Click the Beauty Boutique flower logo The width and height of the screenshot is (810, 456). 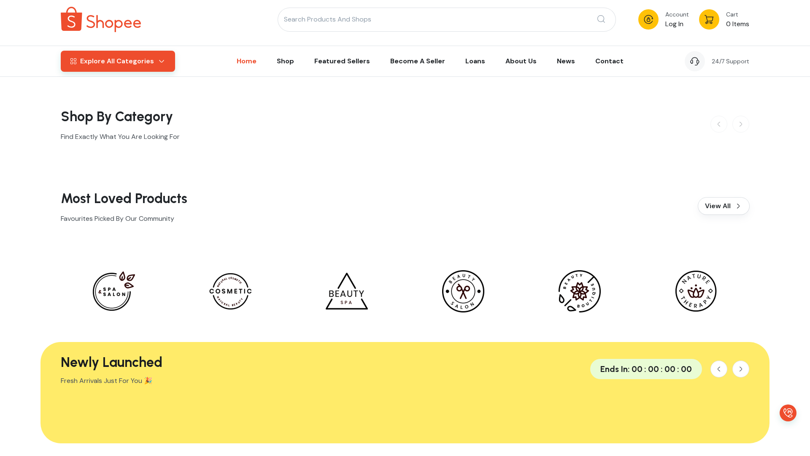pyautogui.click(x=580, y=291)
